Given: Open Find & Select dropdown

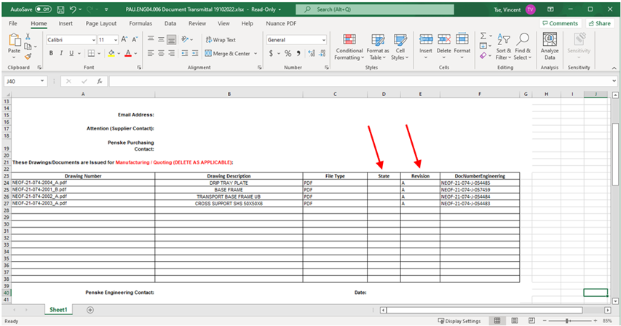Looking at the screenshot, I should (x=523, y=47).
